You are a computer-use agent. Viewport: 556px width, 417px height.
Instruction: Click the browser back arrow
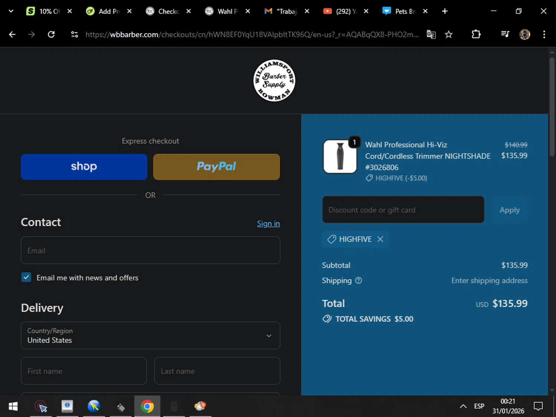12,34
